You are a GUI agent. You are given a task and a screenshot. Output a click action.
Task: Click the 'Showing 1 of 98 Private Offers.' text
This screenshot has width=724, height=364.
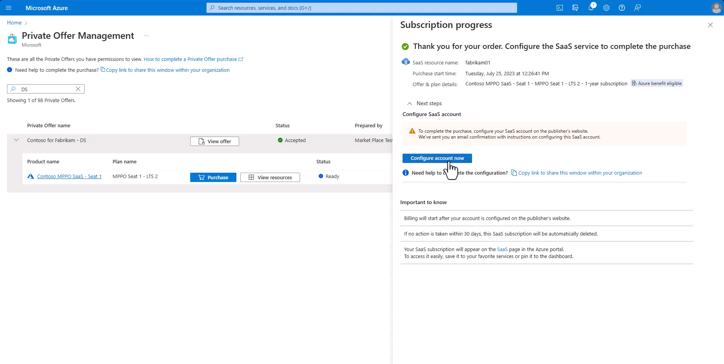point(41,101)
